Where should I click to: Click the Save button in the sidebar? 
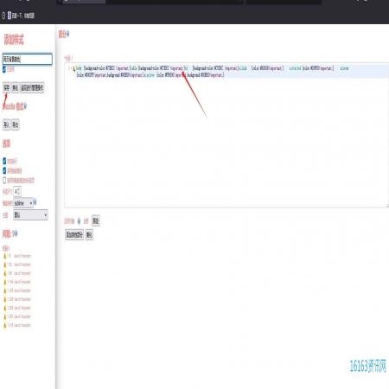[7, 87]
